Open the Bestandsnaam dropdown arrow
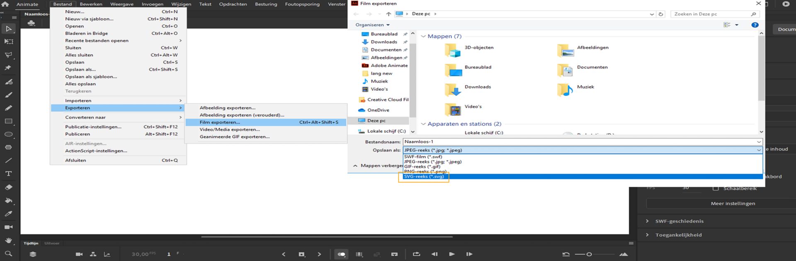The image size is (796, 261). pyautogui.click(x=759, y=142)
